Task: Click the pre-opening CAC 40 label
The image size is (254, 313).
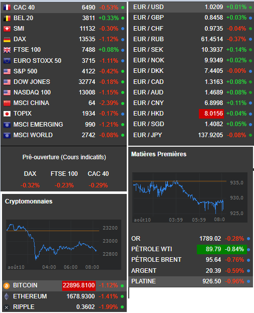Action: [x=98, y=174]
